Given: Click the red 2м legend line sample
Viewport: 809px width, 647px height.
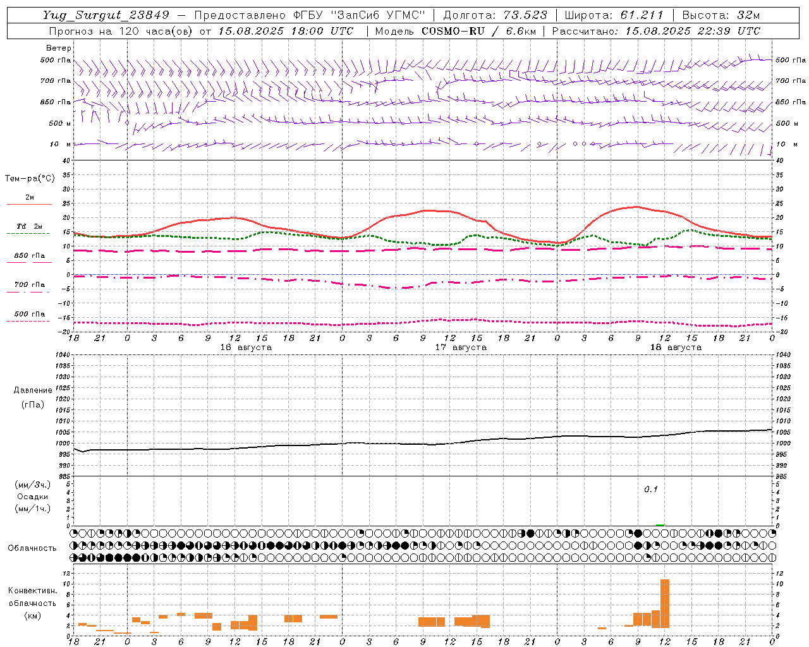Looking at the screenshot, I should point(29,204).
